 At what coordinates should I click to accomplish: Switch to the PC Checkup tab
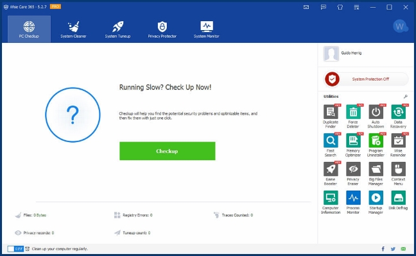coord(29,29)
